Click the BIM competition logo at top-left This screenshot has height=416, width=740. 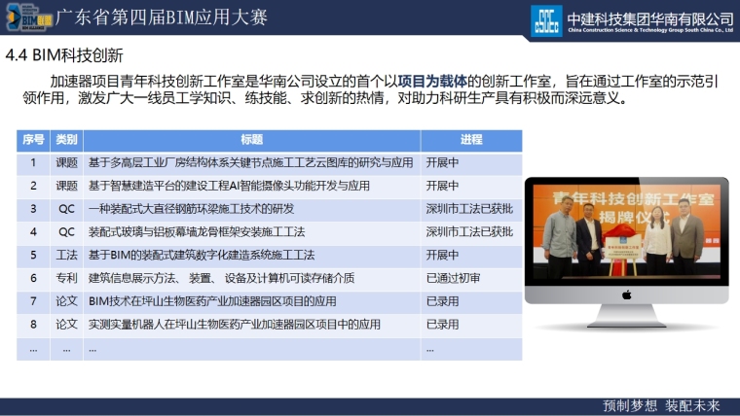[27, 17]
